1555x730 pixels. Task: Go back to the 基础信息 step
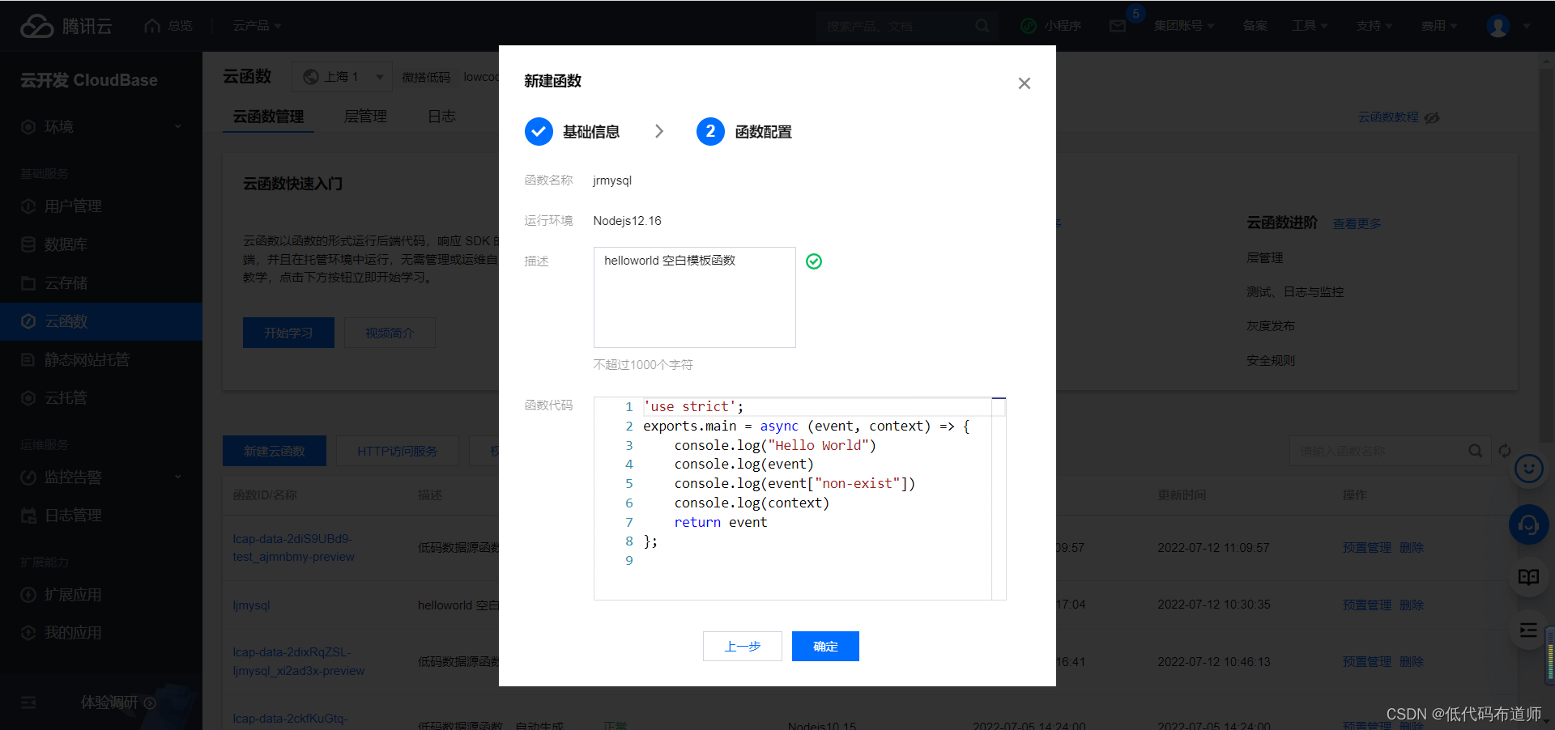[573, 131]
